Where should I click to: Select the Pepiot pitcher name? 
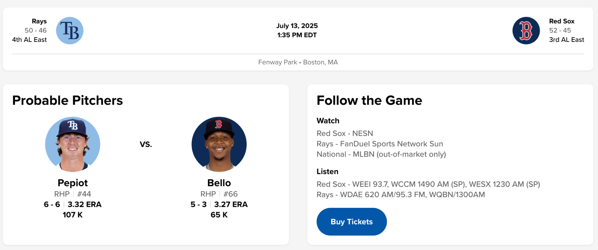tap(73, 183)
